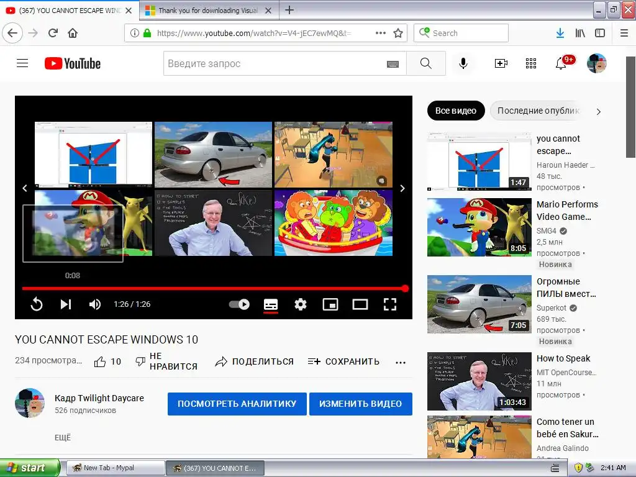Screen dimensions: 636x477
Task: Replay the video
Action: (37, 304)
